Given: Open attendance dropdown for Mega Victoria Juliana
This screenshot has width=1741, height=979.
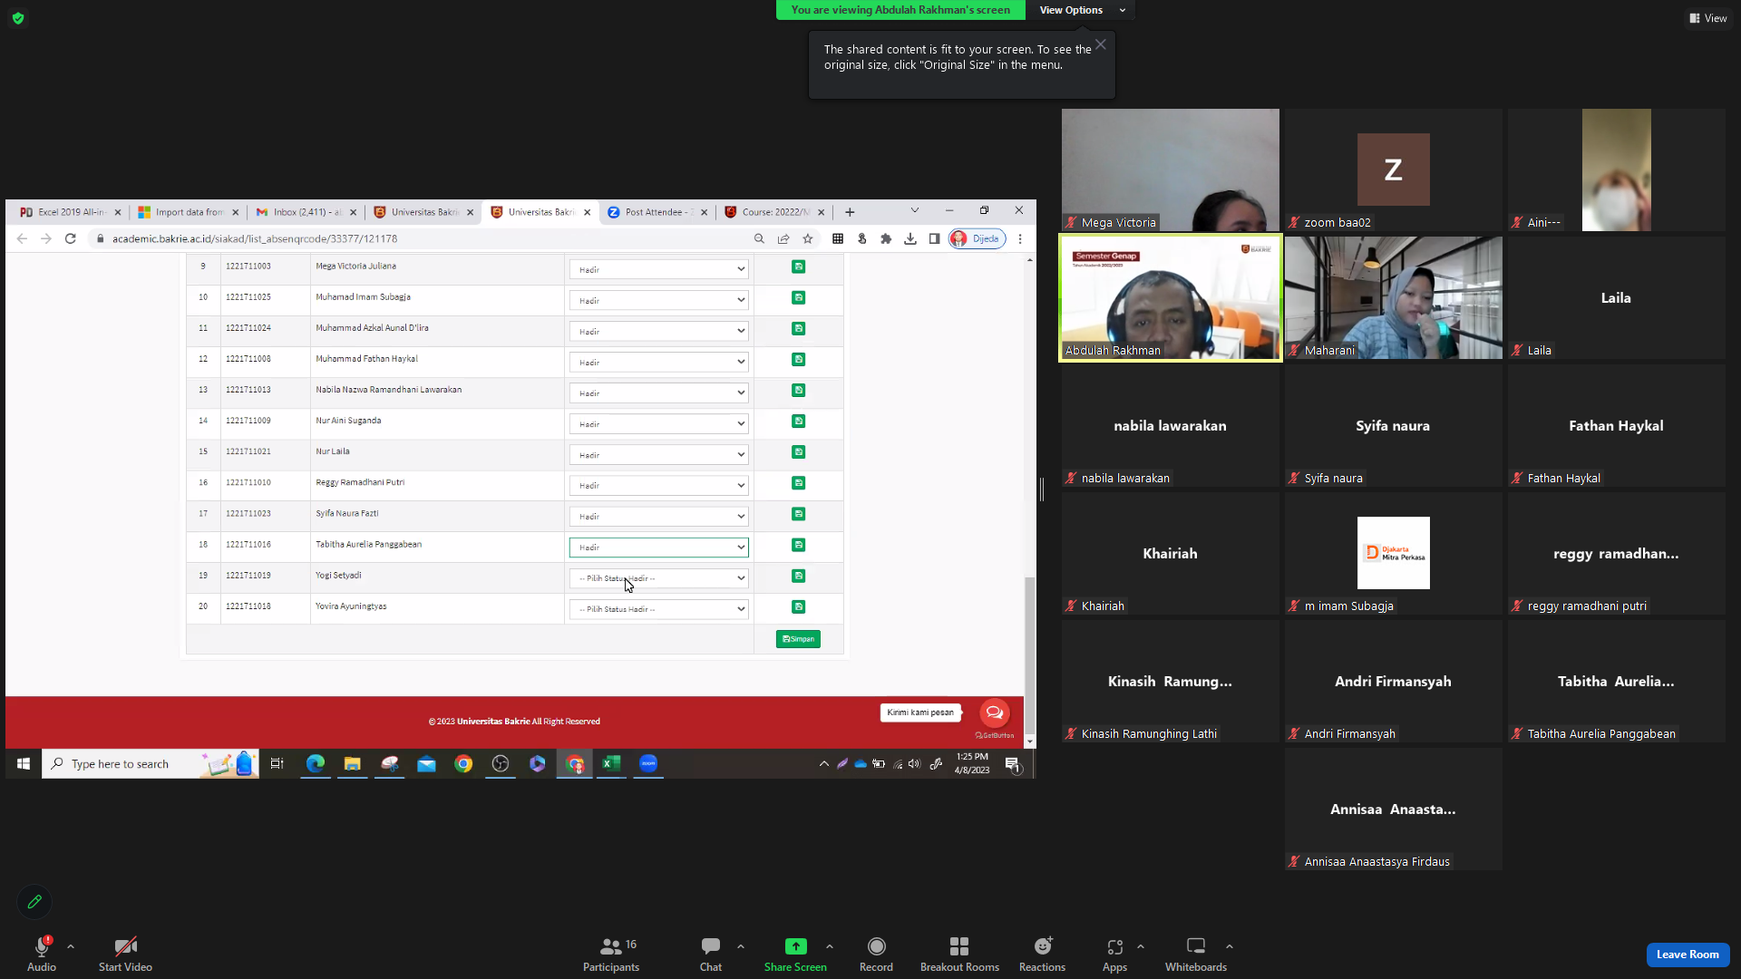Looking at the screenshot, I should point(658,269).
